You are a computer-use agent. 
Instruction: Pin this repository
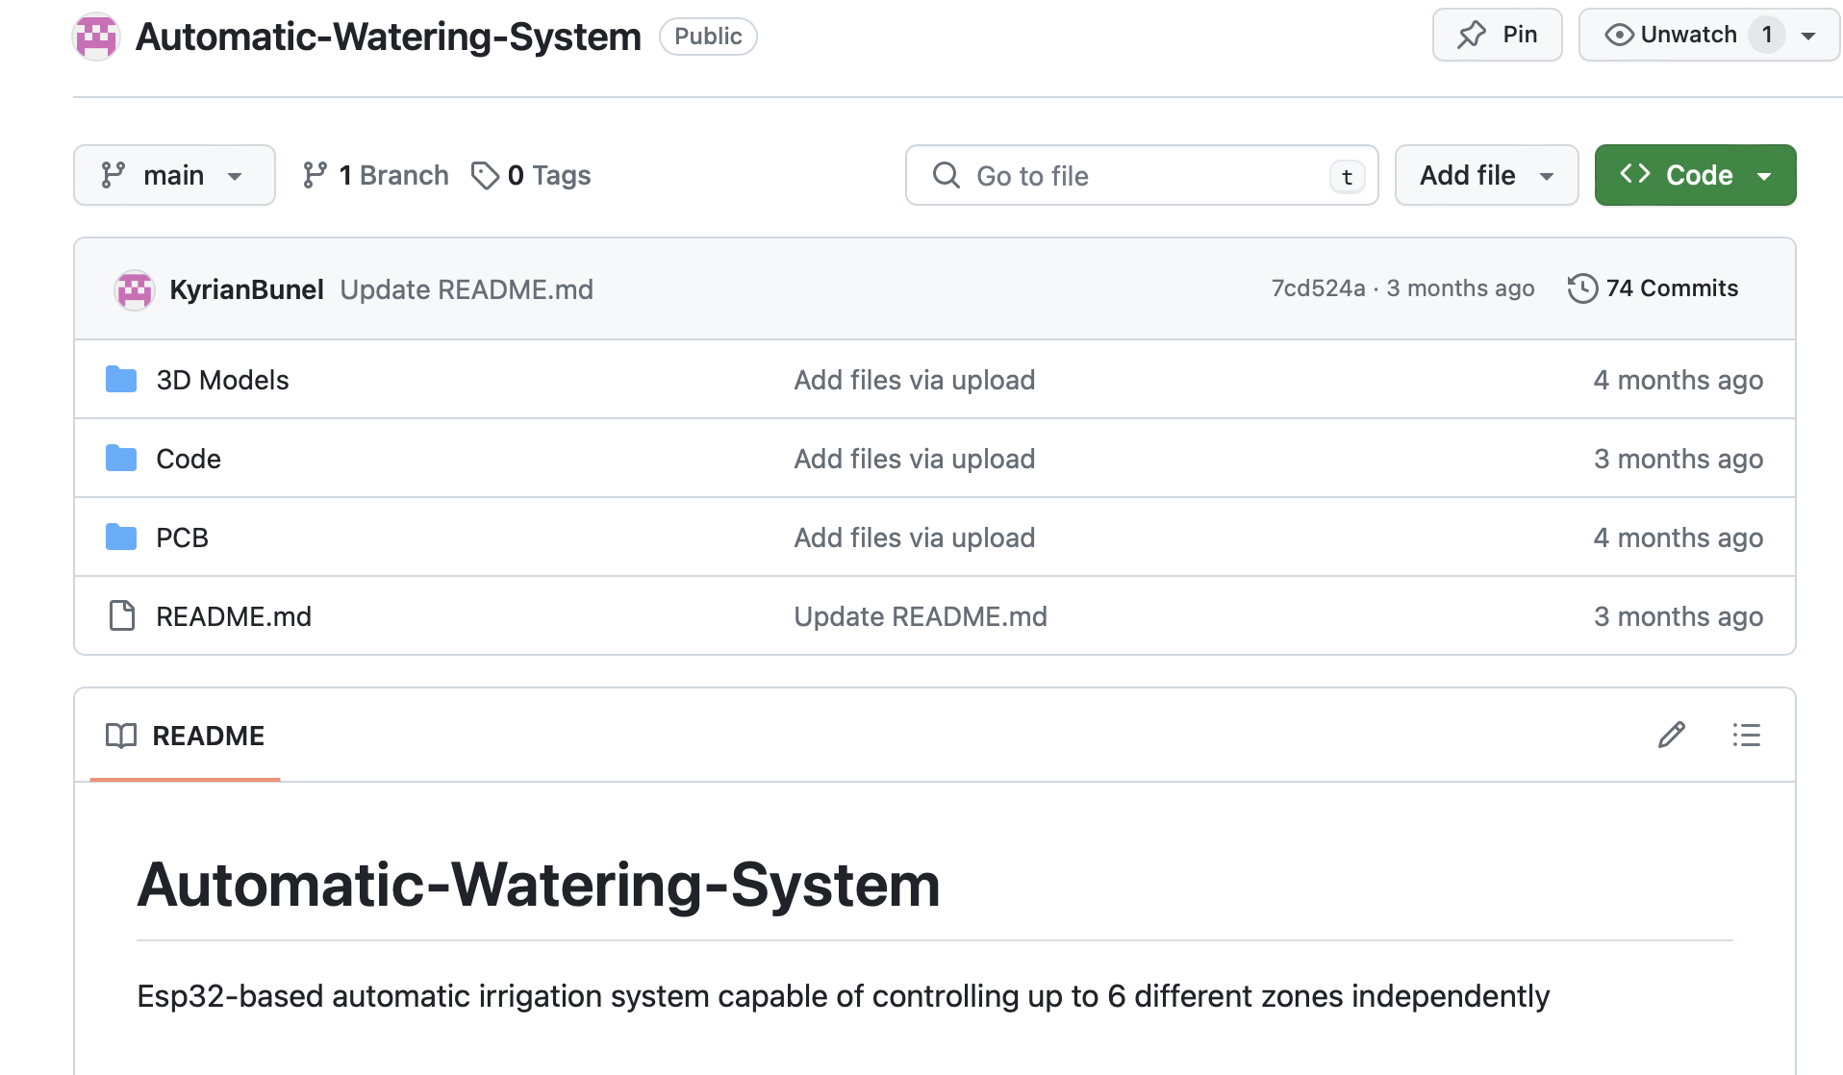1497,36
